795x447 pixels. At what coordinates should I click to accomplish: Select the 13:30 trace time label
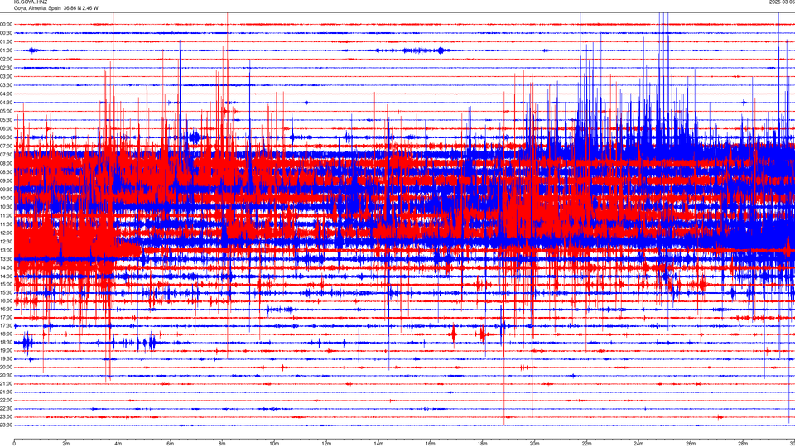(x=7, y=258)
